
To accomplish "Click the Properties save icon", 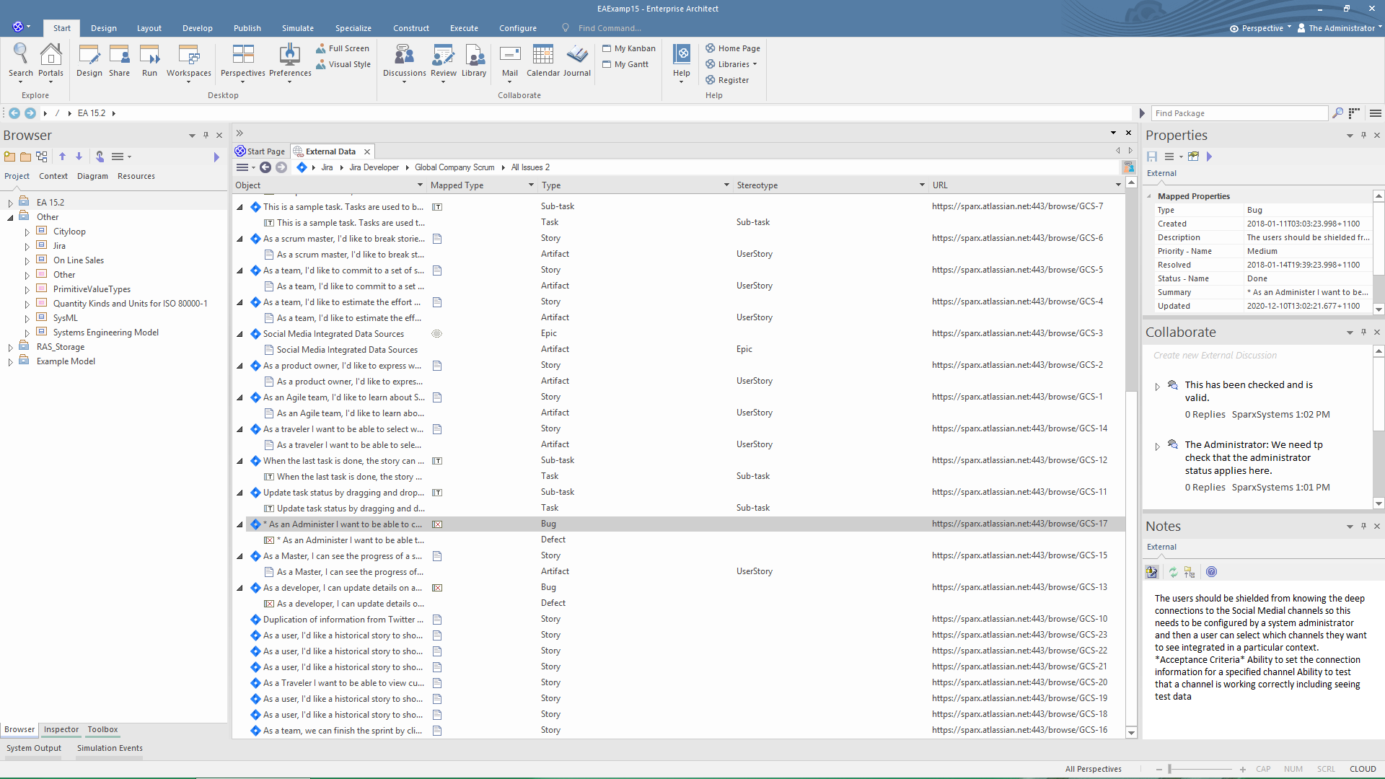I will tap(1152, 157).
